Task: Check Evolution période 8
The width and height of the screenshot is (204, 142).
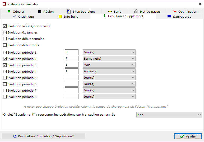Action: coord(5,97)
